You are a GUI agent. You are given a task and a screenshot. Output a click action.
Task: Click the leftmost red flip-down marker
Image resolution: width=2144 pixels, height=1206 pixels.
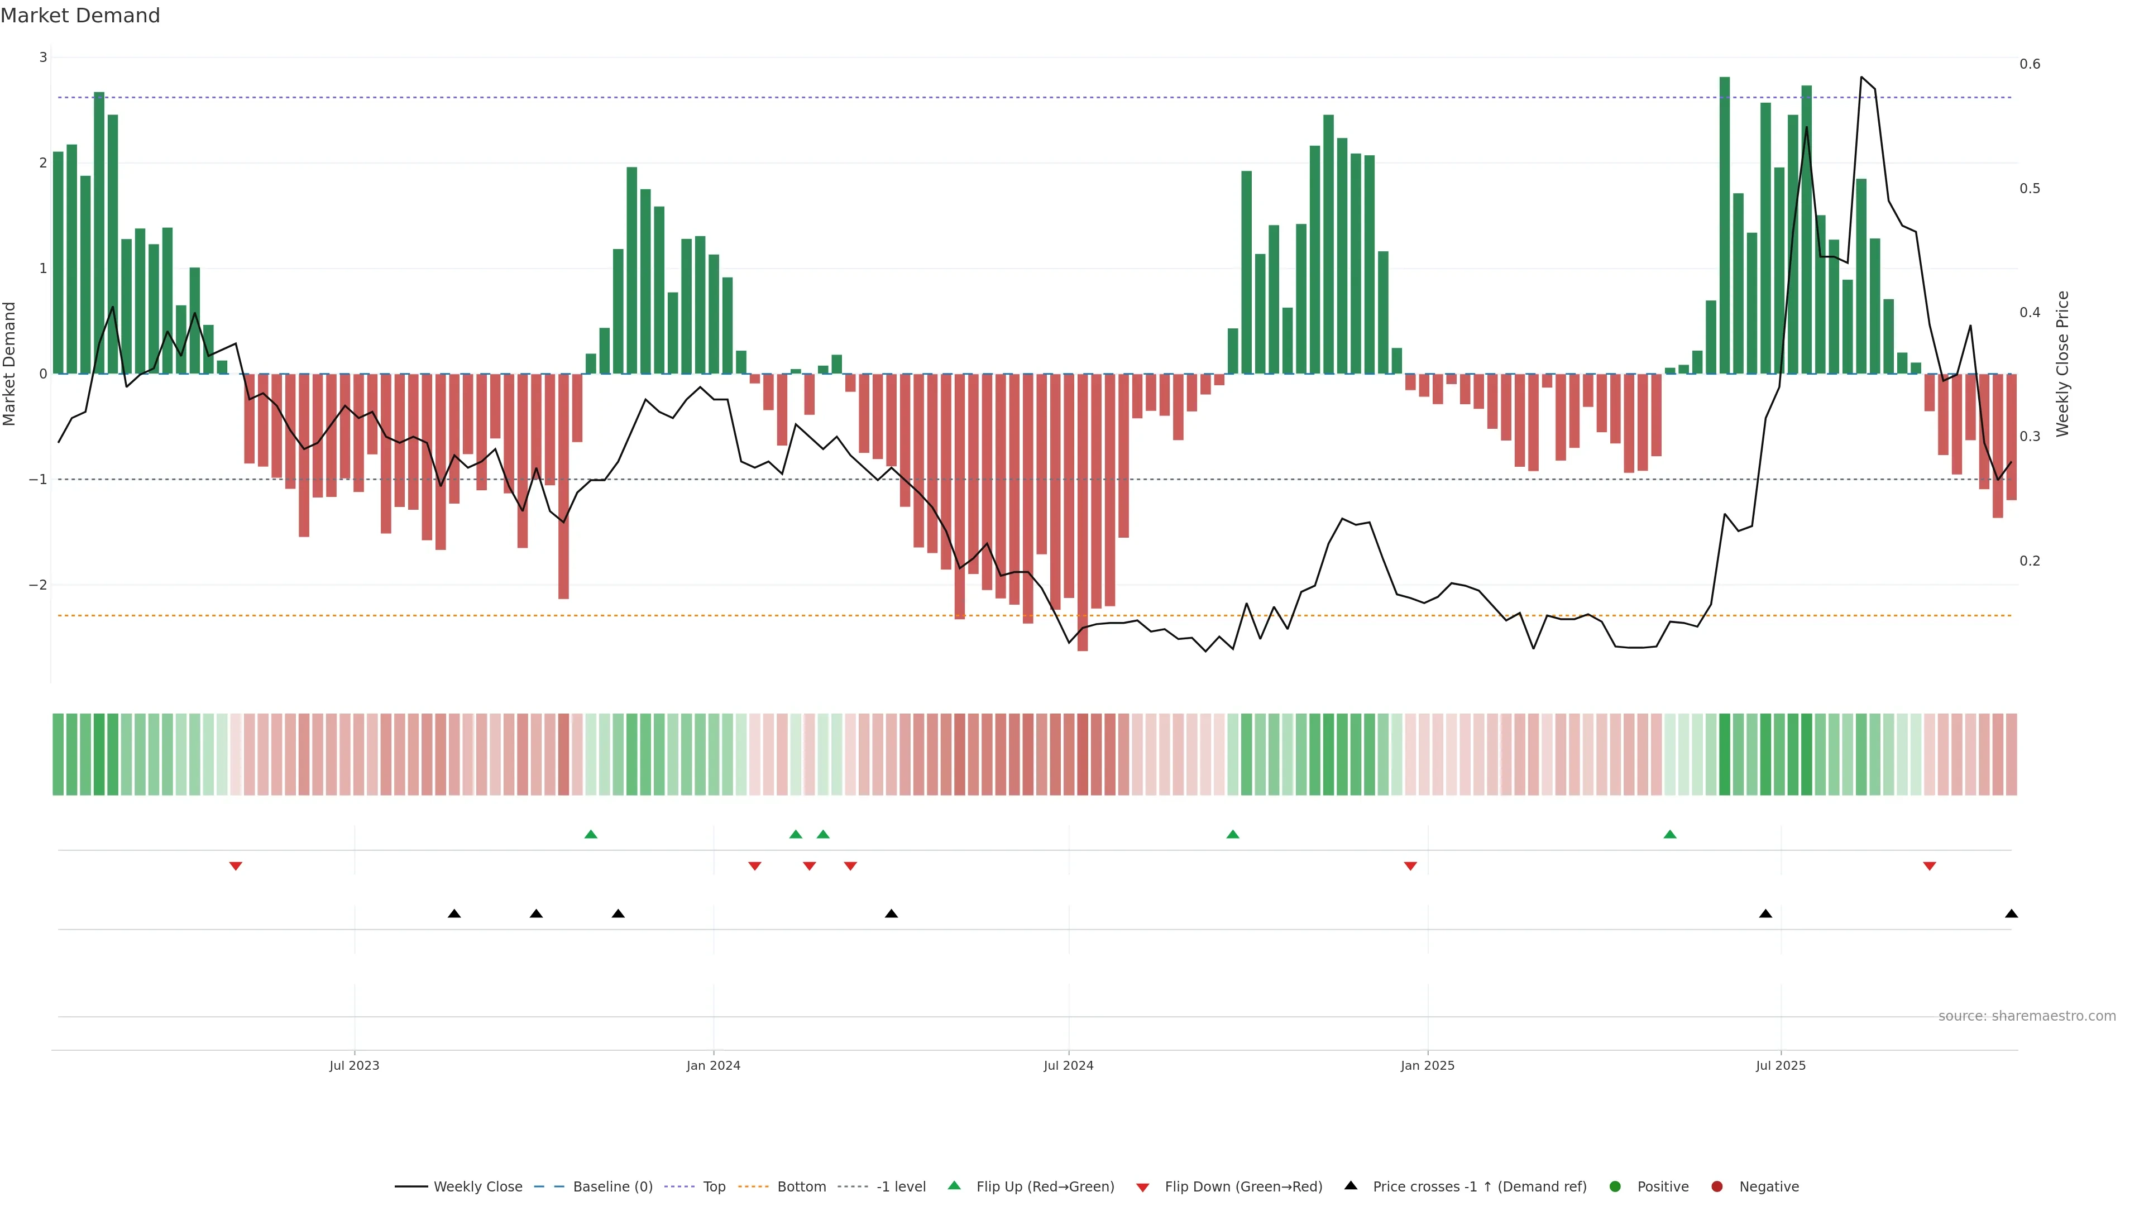[x=236, y=867]
